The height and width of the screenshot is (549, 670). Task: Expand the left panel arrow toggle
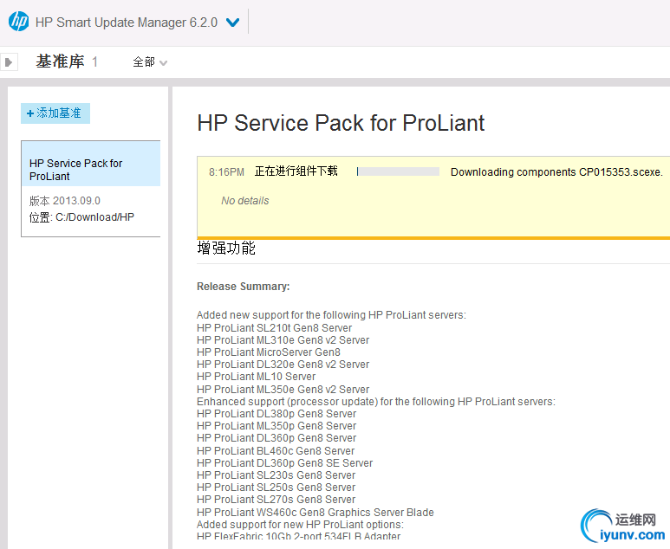(x=9, y=62)
